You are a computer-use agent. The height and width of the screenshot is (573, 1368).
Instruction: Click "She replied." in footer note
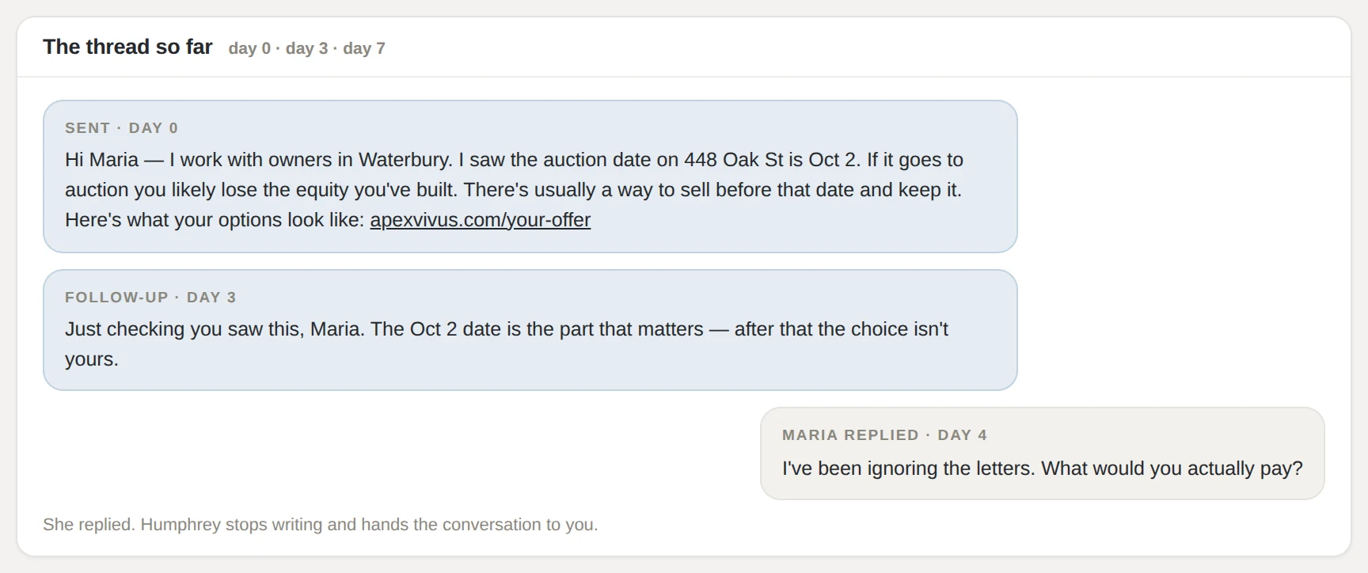coord(89,525)
